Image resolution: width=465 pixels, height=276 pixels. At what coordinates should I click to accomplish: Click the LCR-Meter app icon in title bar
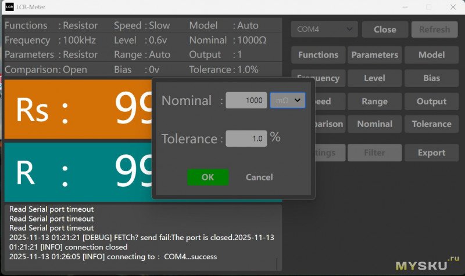(9, 7)
